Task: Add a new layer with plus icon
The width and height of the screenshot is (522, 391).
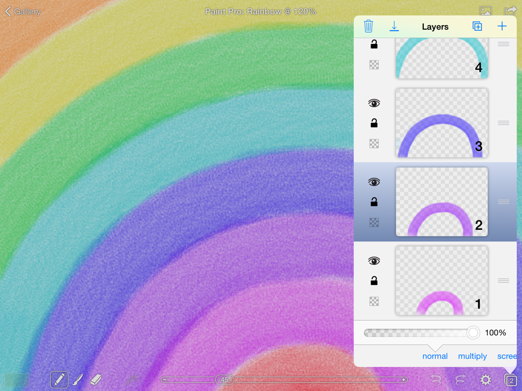Action: (502, 26)
